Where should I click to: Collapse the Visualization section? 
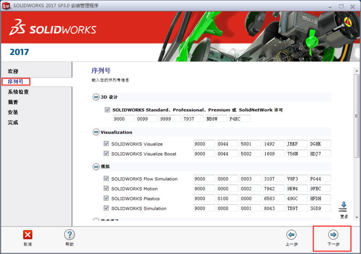point(96,132)
